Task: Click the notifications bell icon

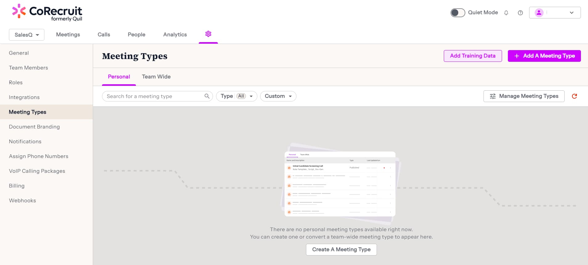Action: tap(506, 13)
